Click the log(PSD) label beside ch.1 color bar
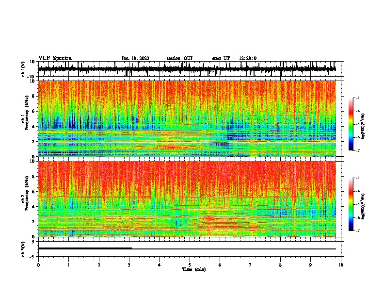Screen dimensions: 384x297 click(x=363, y=127)
